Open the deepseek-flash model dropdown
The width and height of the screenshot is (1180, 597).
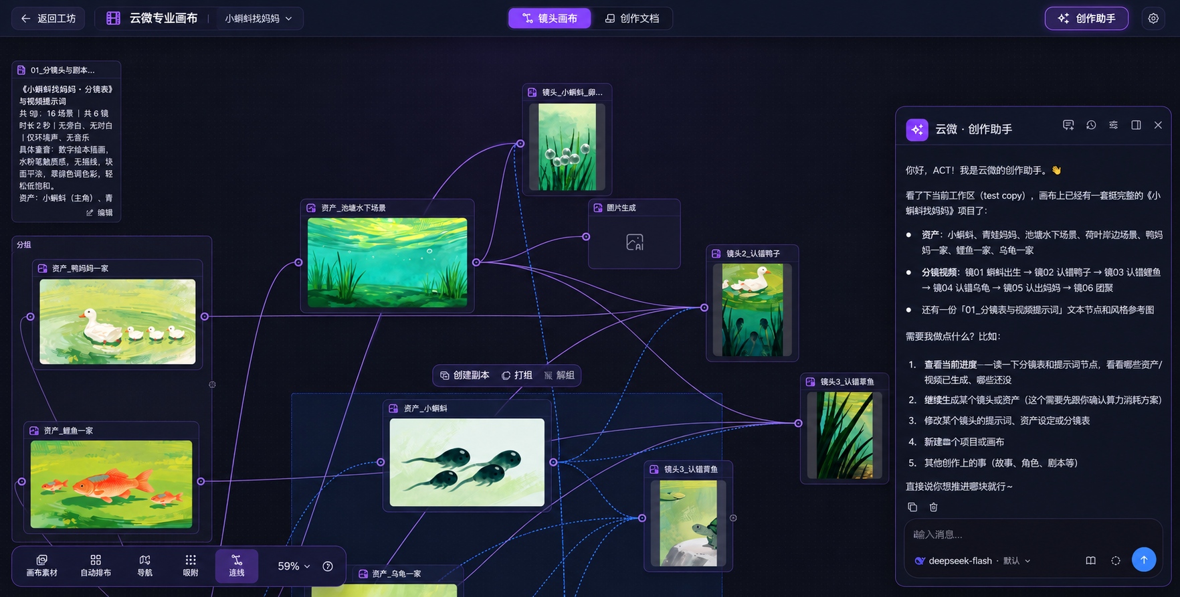(973, 561)
